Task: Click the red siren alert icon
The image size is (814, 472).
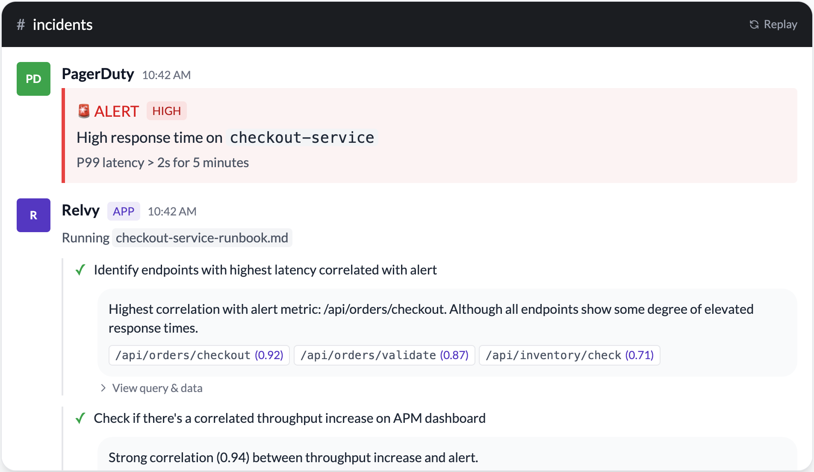Action: tap(84, 111)
